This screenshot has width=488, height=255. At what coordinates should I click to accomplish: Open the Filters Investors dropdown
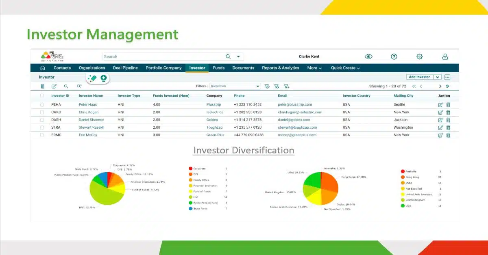235,86
